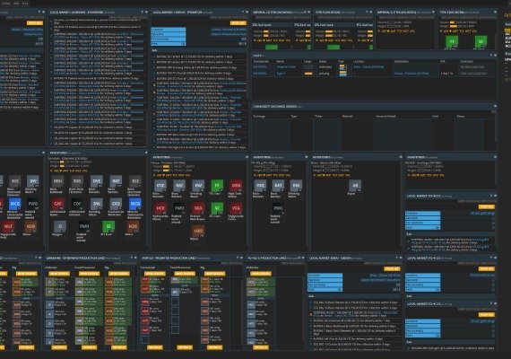Click Commodity Exchange Orders title bar

(x=374, y=107)
